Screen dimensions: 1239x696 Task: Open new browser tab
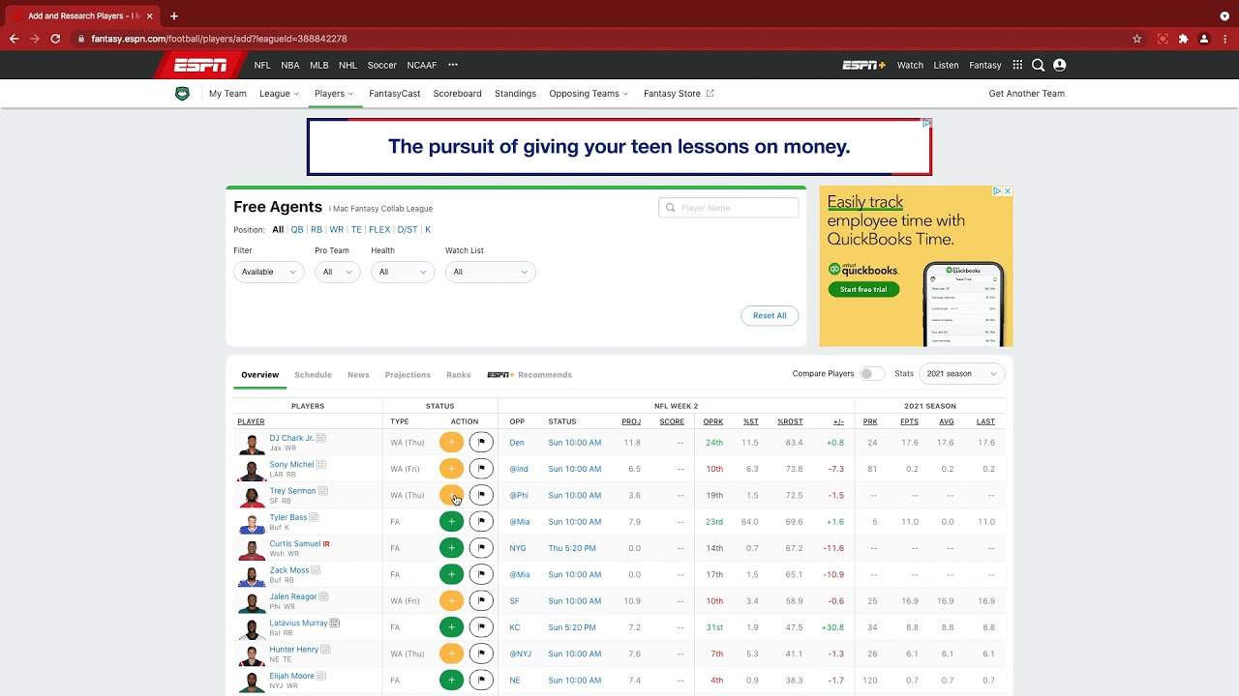(174, 16)
